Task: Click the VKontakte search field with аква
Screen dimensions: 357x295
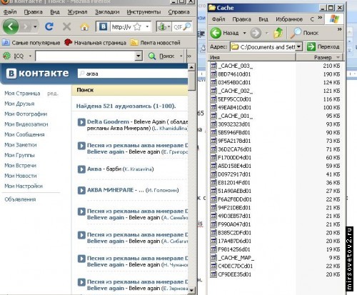Action: coord(133,74)
